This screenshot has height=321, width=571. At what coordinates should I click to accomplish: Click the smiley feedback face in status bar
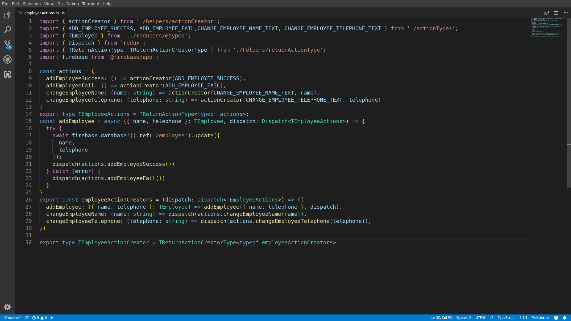[x=556, y=318]
